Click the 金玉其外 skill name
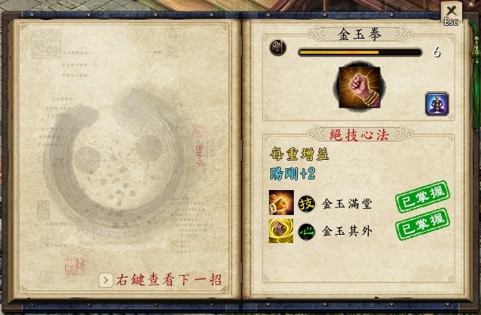Screen dimensions: 481x315 347,231
